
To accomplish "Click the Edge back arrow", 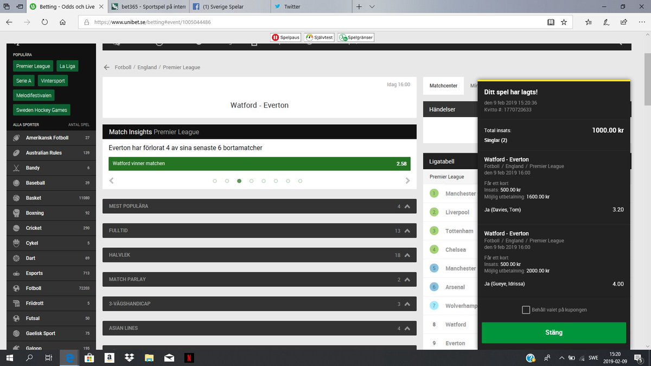I will coord(9,22).
